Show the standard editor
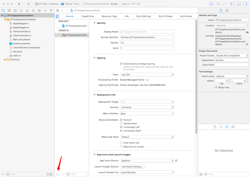Screen dimensions: 250x177 pos(212,4)
